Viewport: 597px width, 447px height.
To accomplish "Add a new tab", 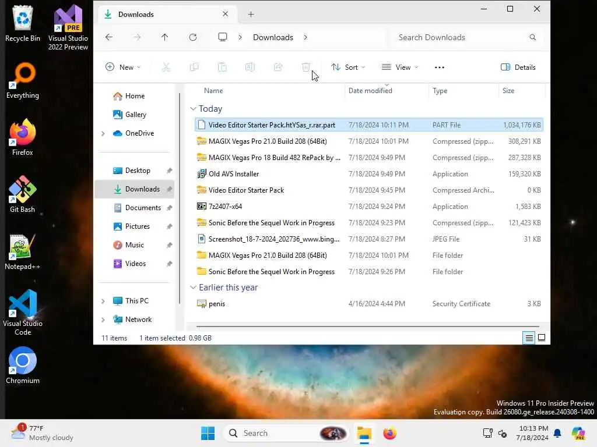I will 251,15.
